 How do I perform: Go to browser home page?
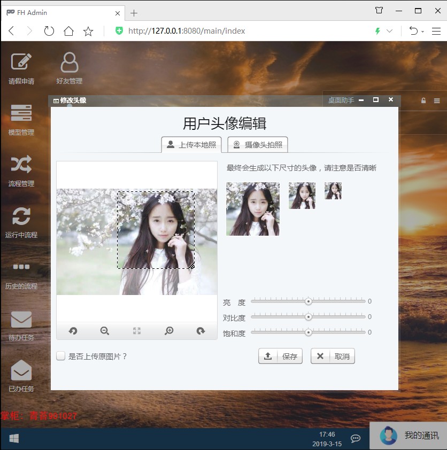68,30
